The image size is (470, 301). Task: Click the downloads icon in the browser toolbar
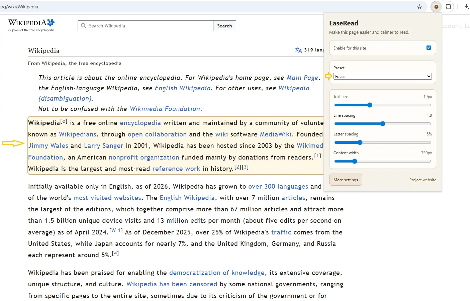(x=466, y=6)
